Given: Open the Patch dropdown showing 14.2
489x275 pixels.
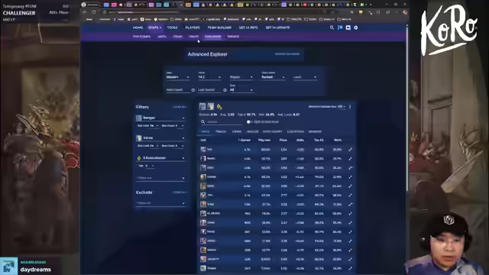Looking at the screenshot, I should point(209,76).
